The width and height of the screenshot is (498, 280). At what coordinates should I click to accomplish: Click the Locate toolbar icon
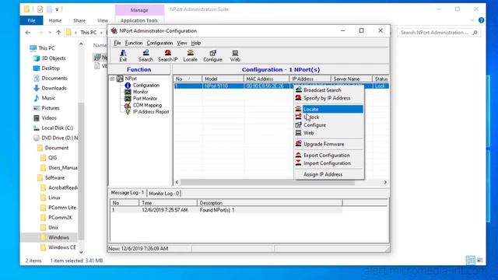190,55
